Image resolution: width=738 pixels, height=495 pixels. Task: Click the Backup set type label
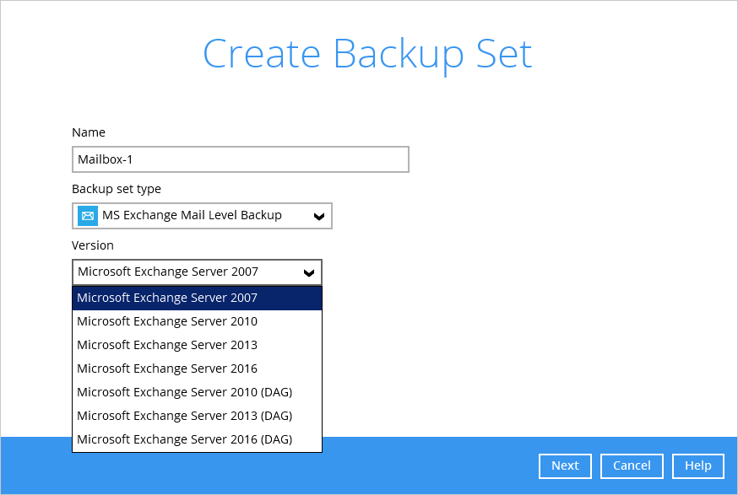[117, 189]
